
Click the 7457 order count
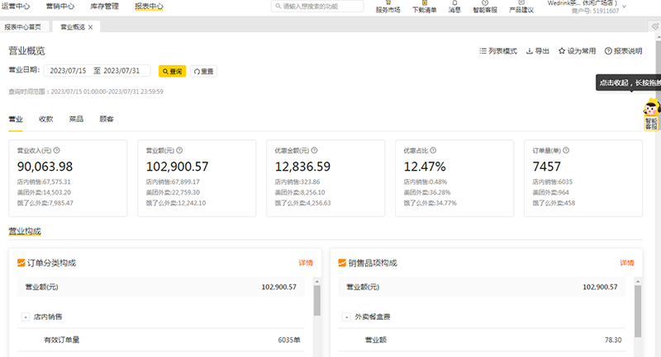(x=546, y=167)
